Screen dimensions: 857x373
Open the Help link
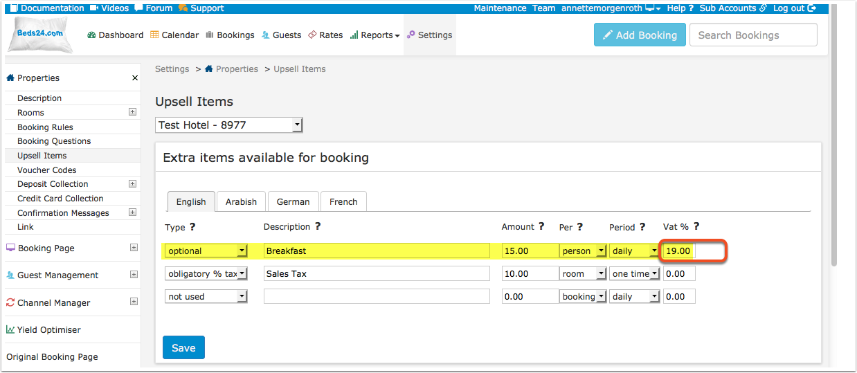[x=680, y=8]
